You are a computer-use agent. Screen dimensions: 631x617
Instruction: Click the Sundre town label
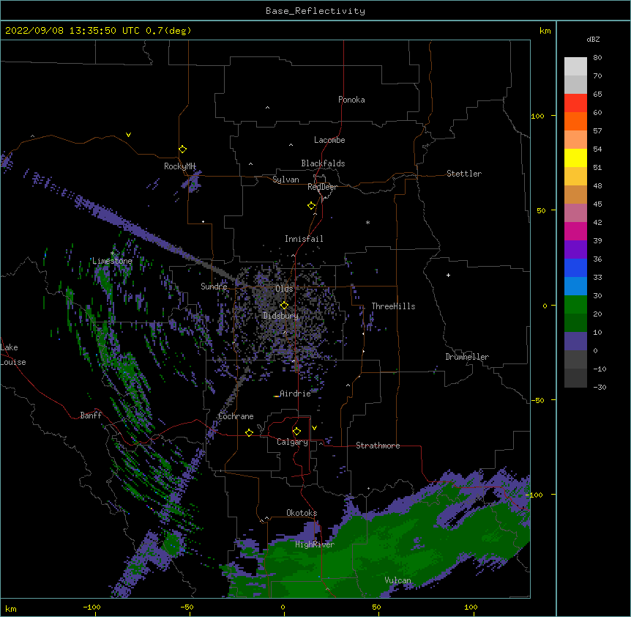[214, 287]
